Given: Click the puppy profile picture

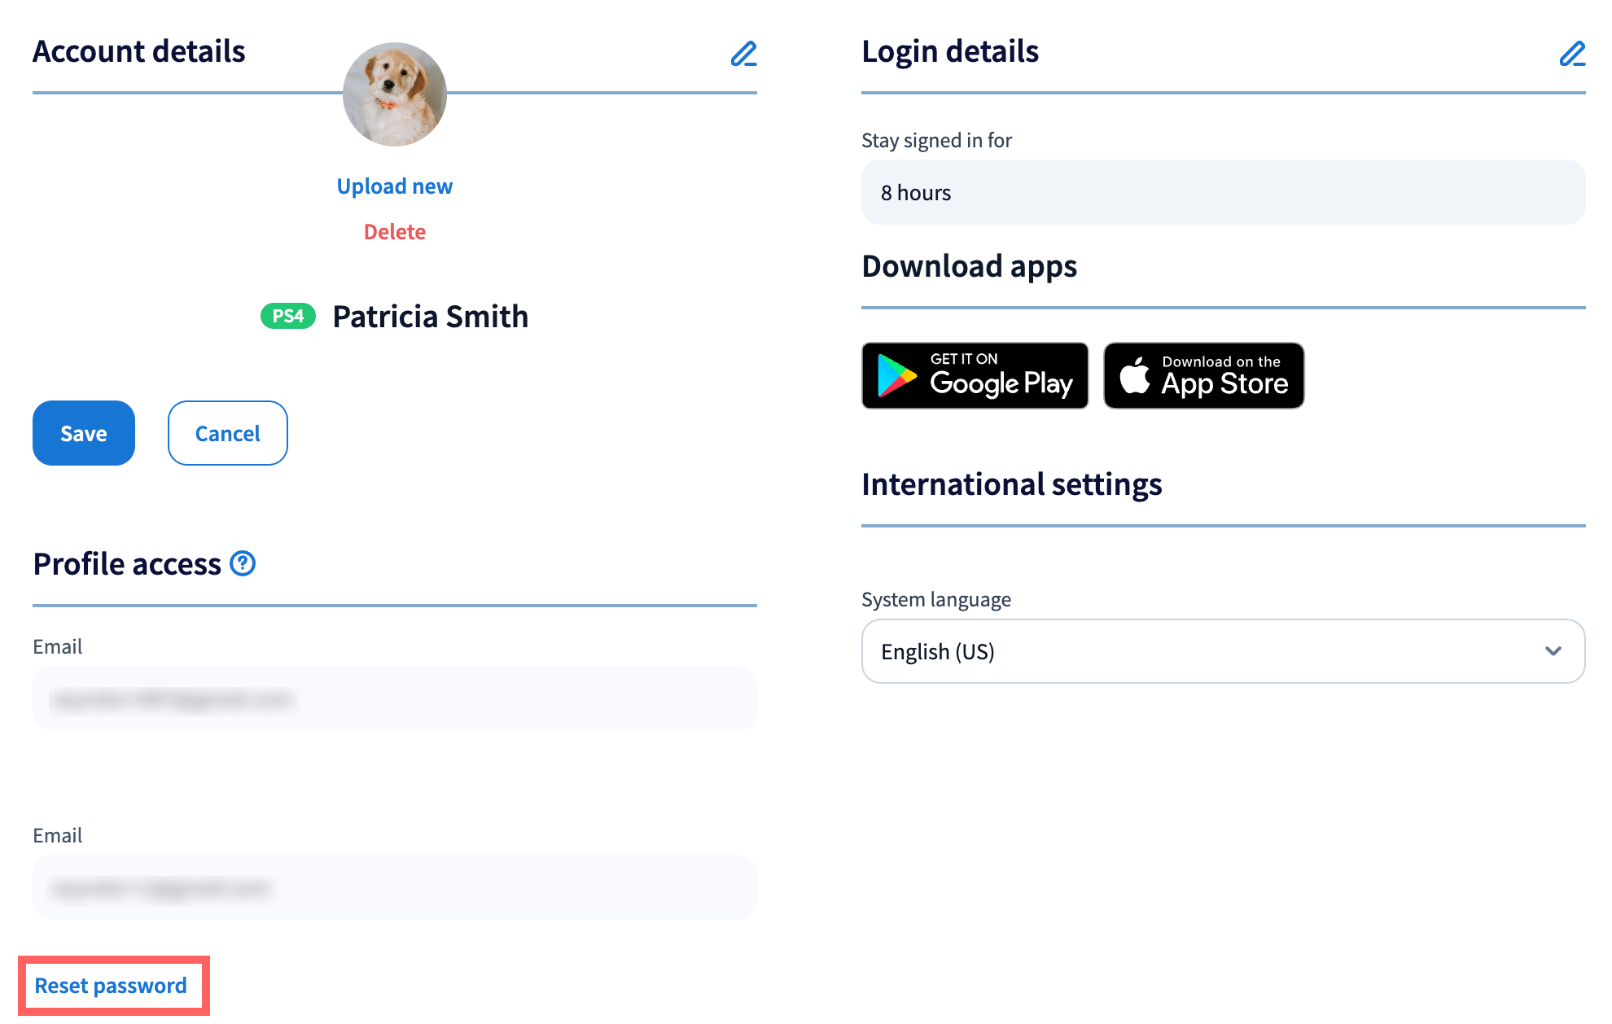Looking at the screenshot, I should [395, 94].
